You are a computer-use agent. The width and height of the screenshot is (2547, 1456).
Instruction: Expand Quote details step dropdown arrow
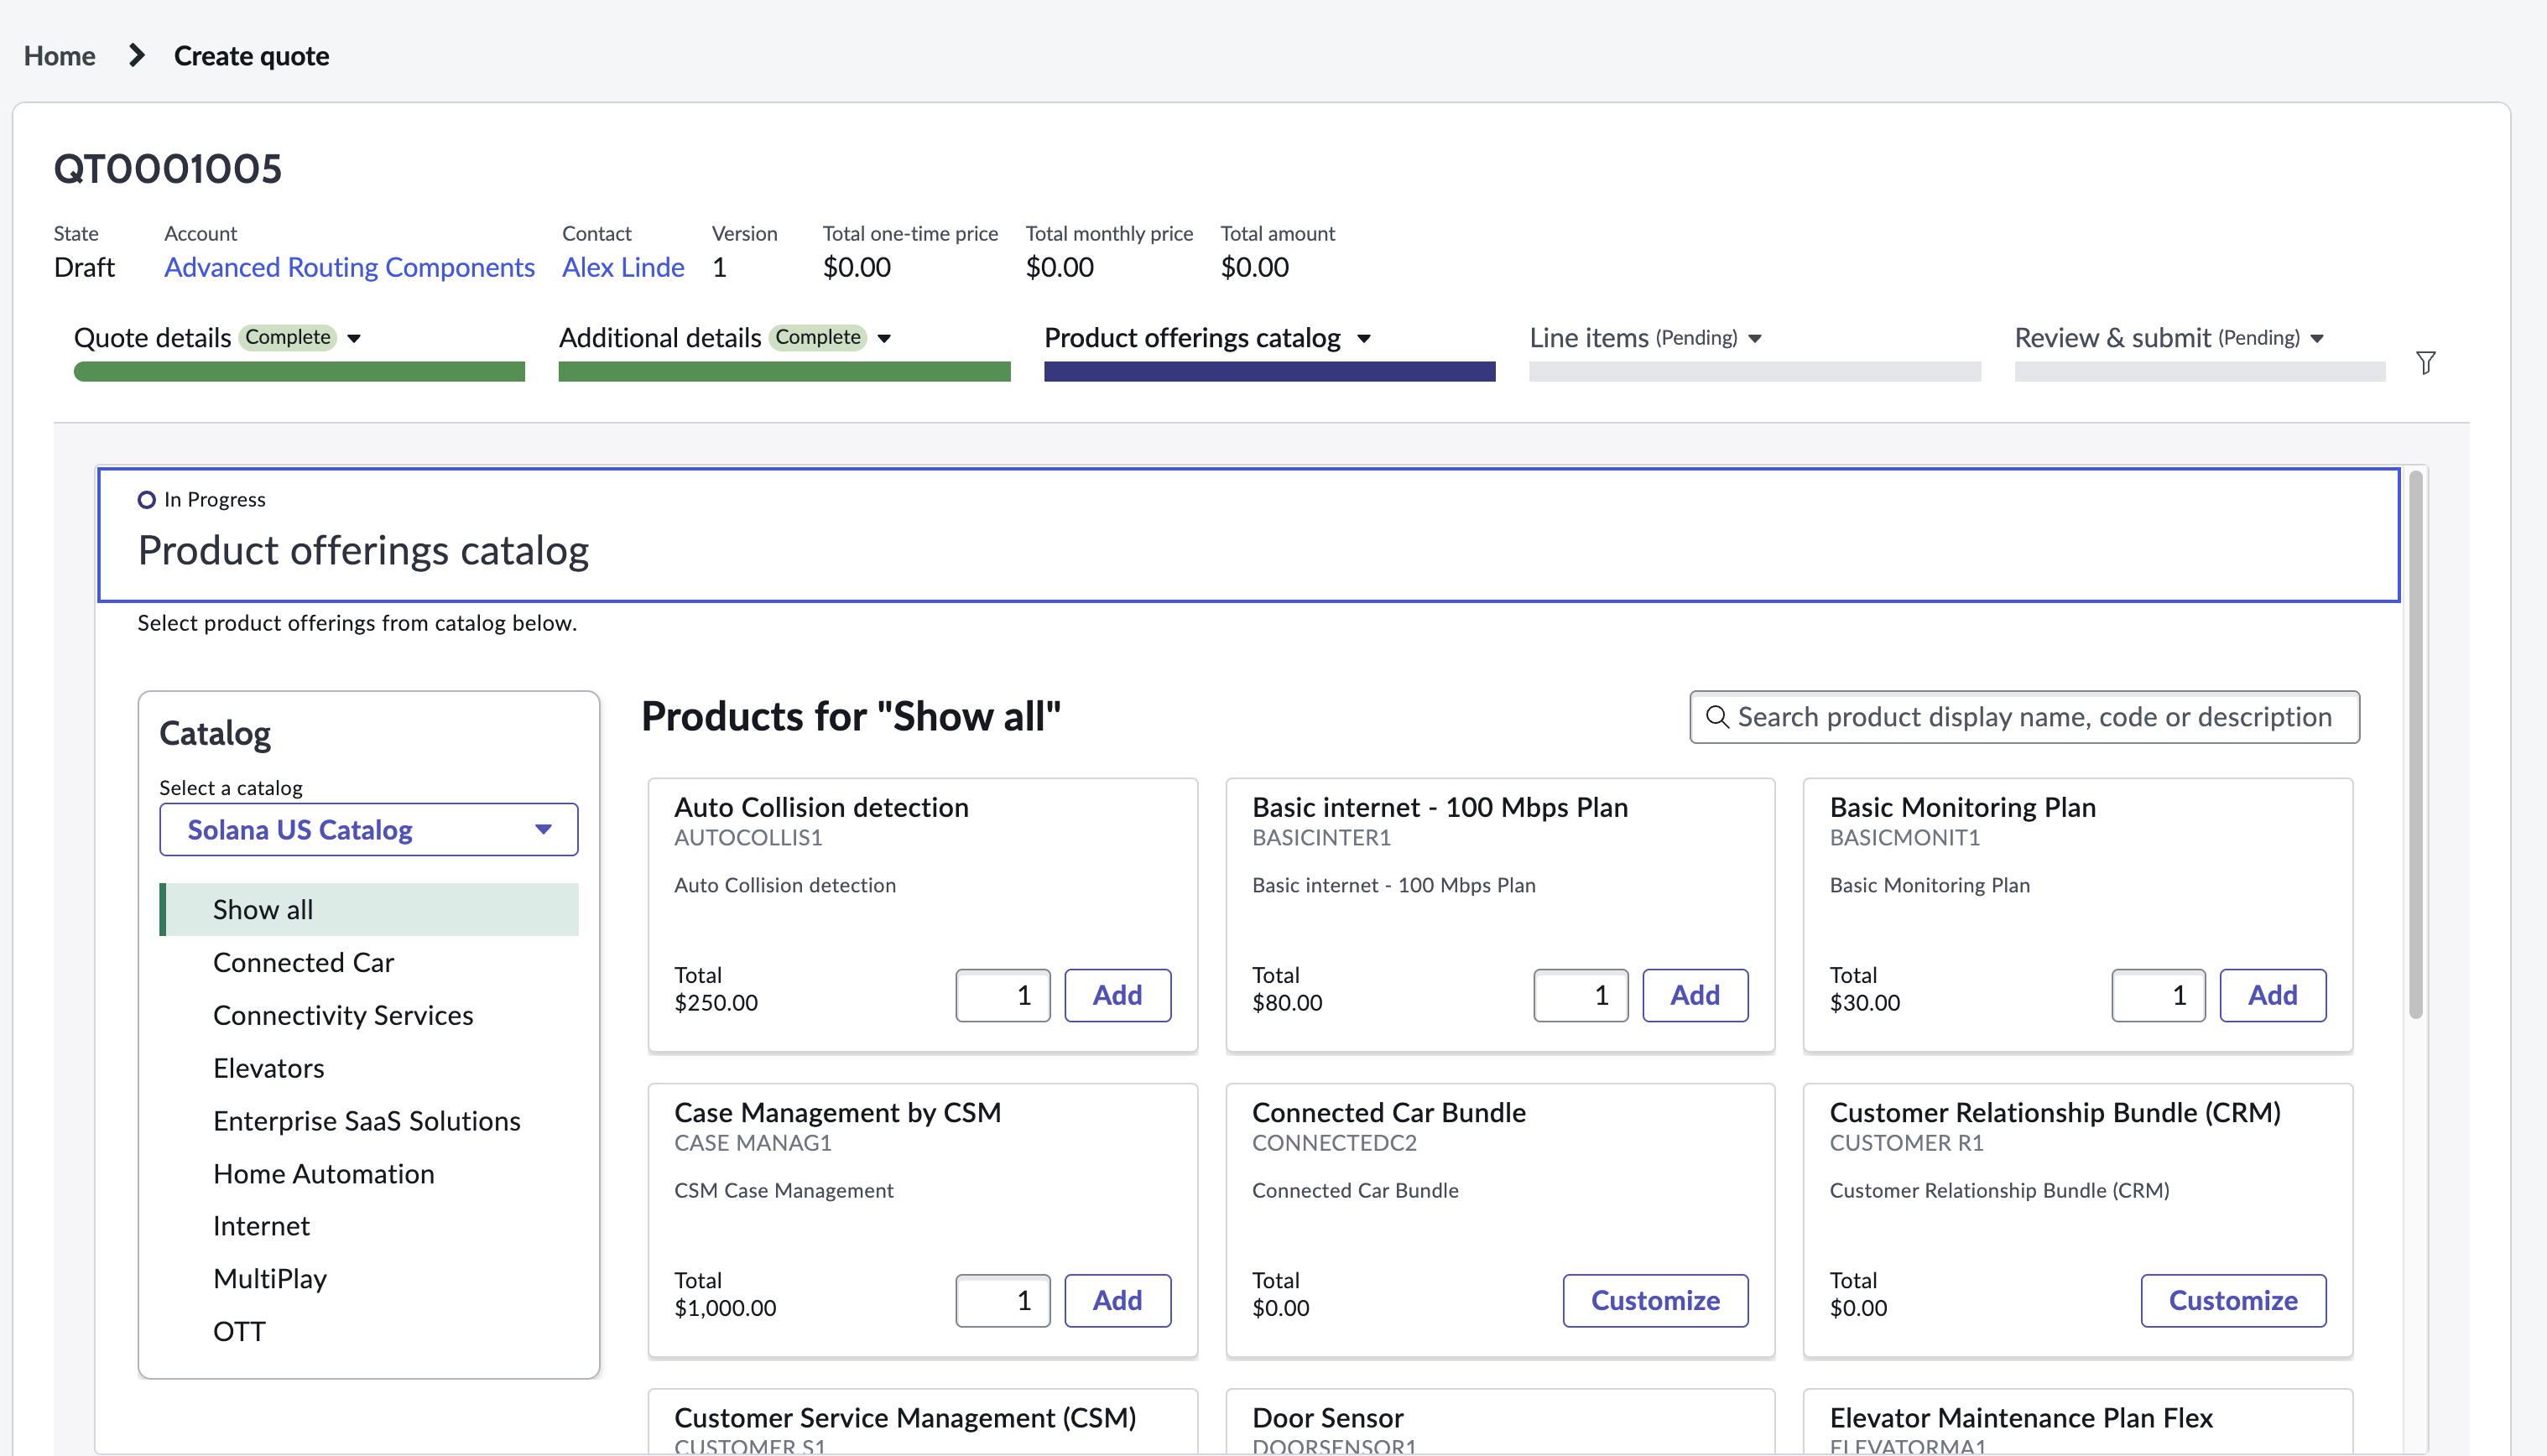click(354, 339)
